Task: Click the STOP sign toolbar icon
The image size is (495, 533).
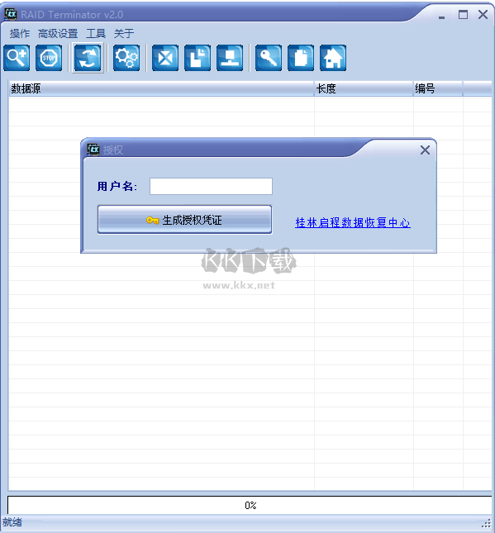Action: [49, 58]
